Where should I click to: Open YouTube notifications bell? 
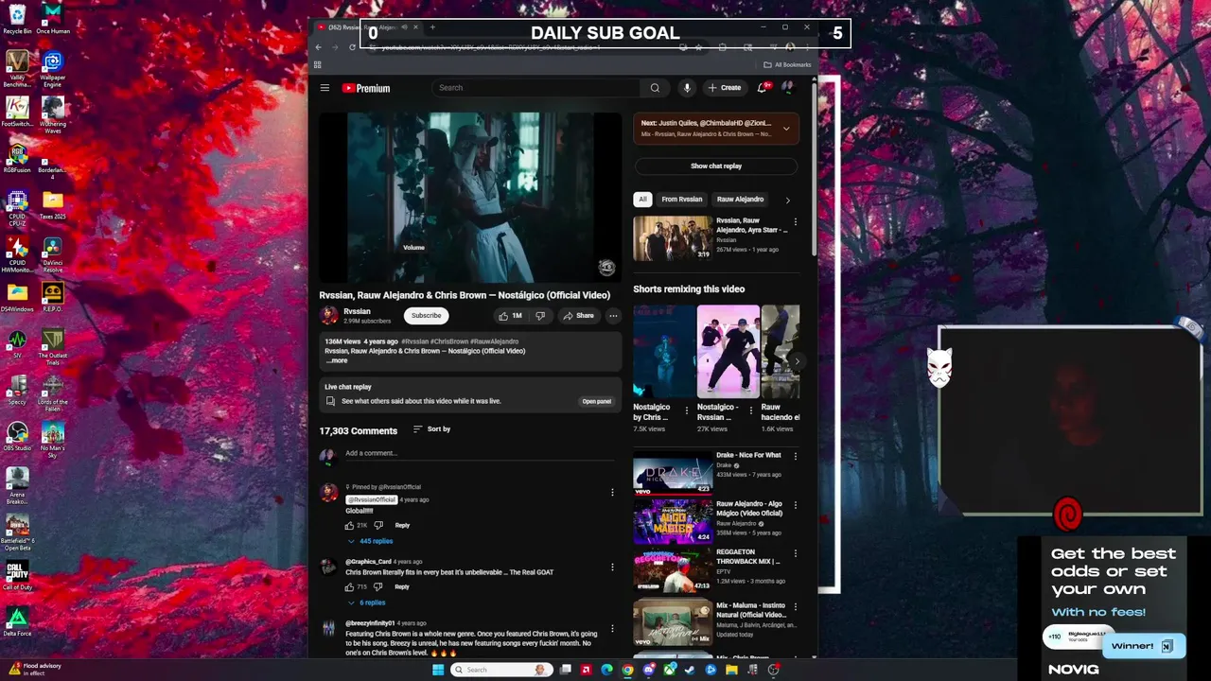[x=763, y=88]
